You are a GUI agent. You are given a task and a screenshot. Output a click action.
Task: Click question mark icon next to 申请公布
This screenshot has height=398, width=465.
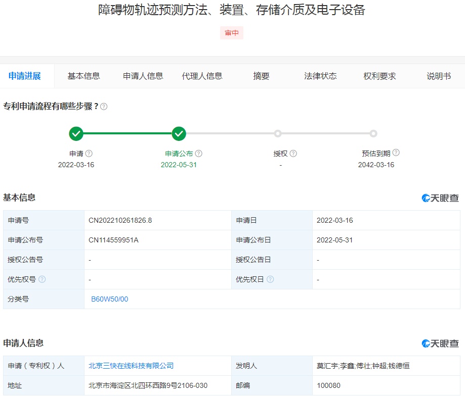pyautogui.click(x=199, y=154)
